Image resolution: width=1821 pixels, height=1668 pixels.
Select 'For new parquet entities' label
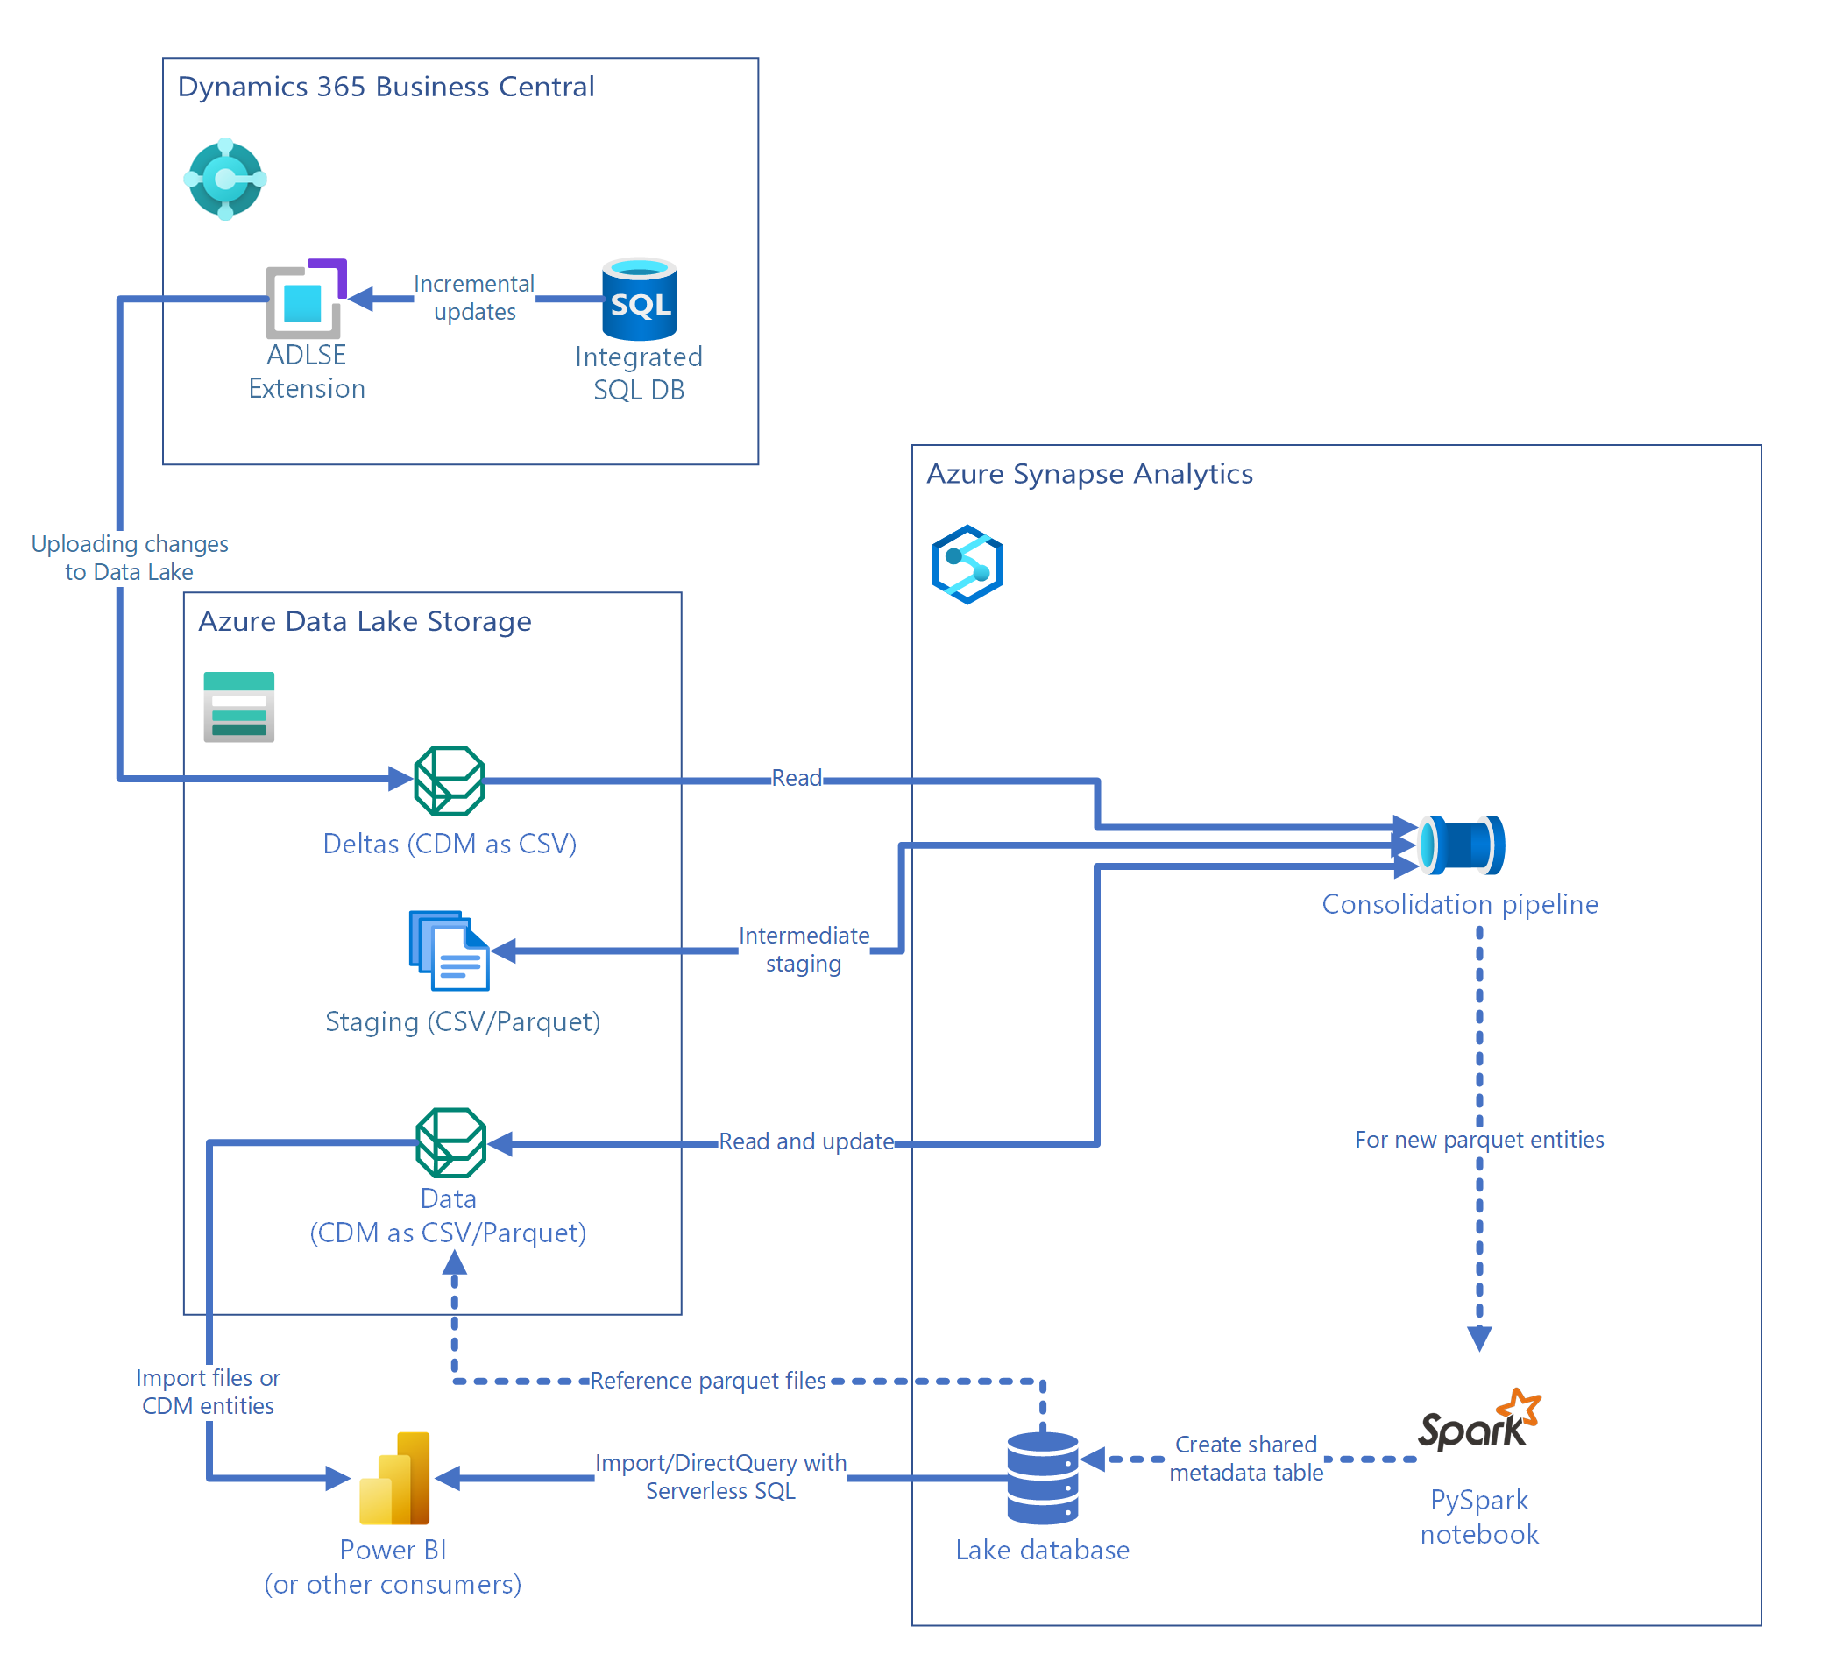coord(1478,1140)
